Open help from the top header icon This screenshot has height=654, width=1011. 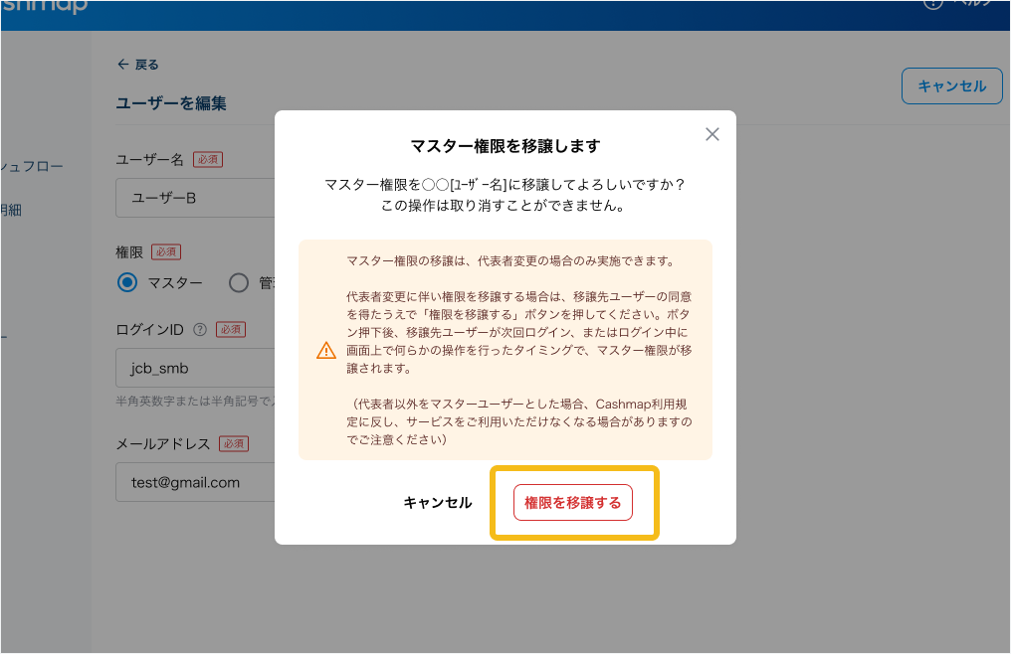933,3
